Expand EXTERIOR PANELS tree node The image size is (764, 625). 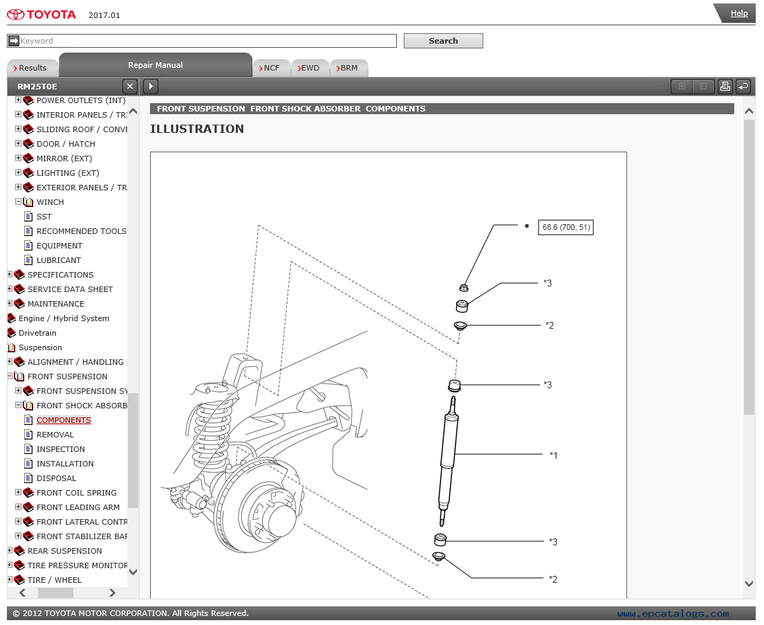[x=18, y=187]
